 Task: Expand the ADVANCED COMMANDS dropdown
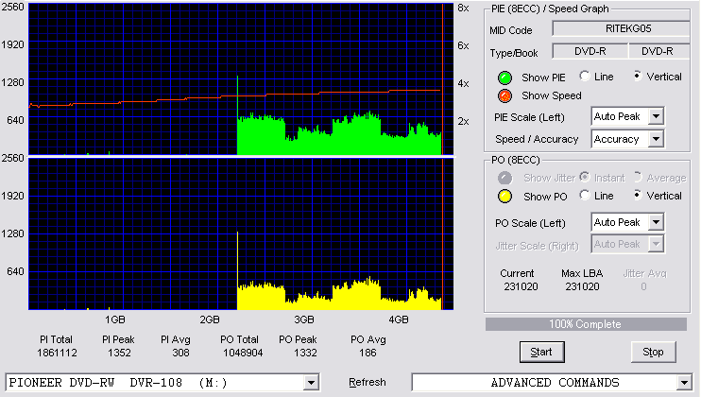tap(684, 383)
